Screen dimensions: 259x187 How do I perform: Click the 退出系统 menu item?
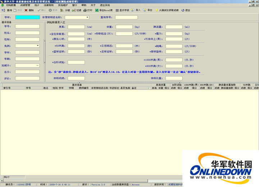coord(105,5)
